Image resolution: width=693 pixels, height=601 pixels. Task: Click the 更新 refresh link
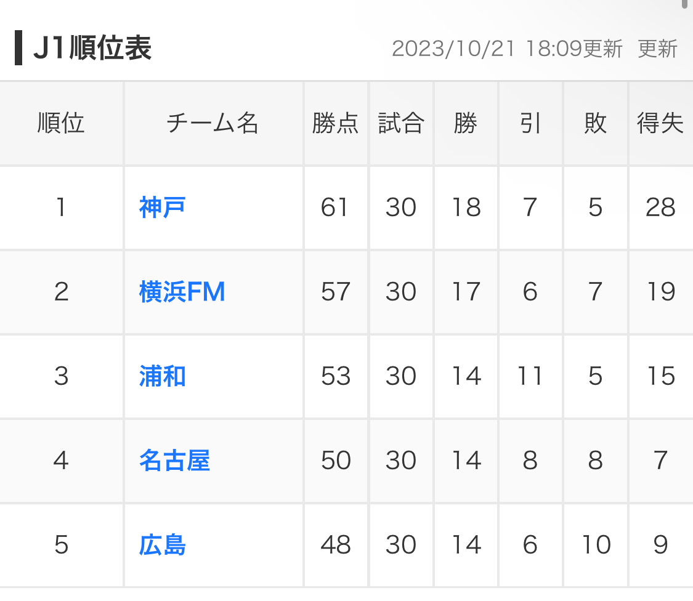[x=657, y=48]
